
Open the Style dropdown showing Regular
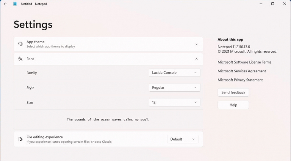point(175,88)
